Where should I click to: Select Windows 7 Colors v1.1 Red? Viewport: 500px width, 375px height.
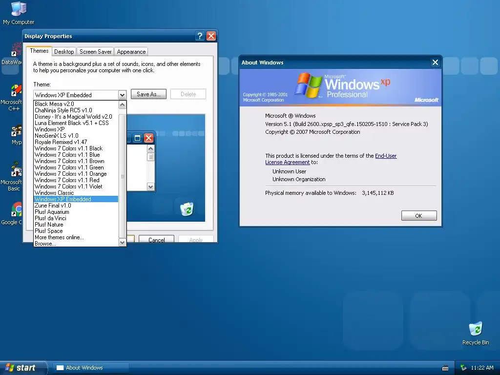click(76, 181)
